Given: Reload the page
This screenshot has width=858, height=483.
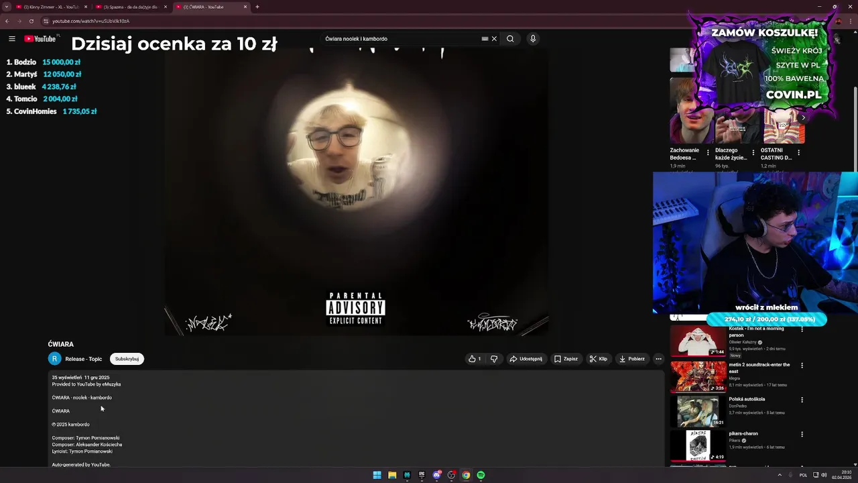Looking at the screenshot, I should tap(32, 21).
